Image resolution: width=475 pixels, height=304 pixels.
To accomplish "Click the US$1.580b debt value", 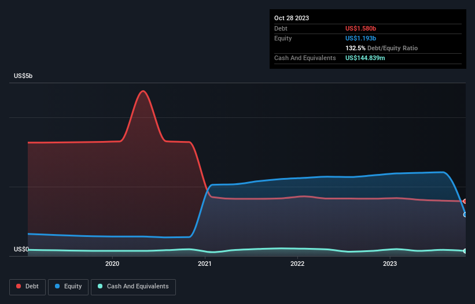I will tap(360, 28).
